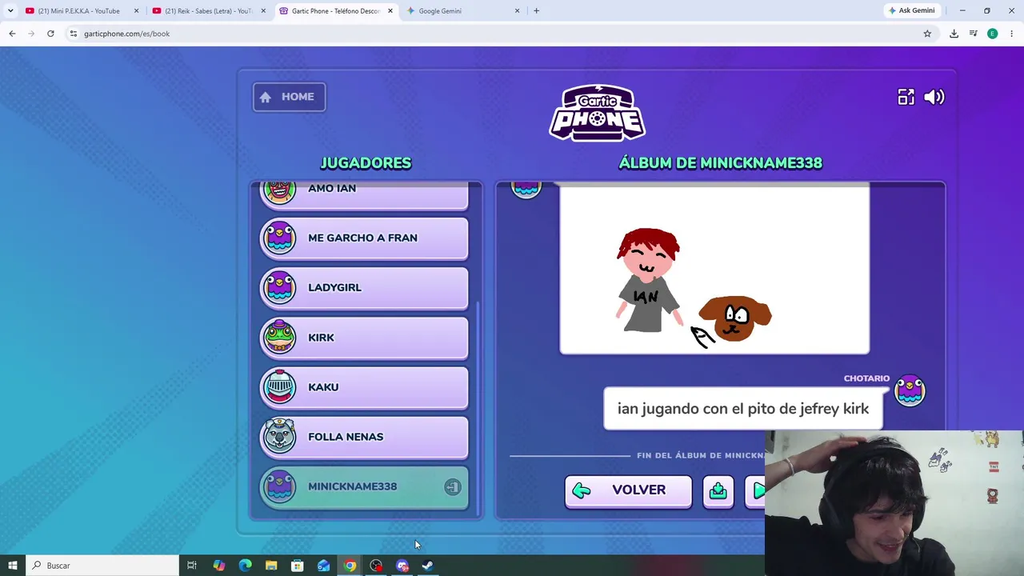Open File Explorer from the taskbar
Viewport: 1024px width, 576px height.
point(271,566)
